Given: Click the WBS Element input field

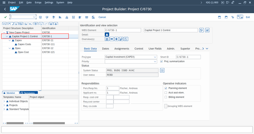Looking at the screenshot, I should (x=123, y=30).
